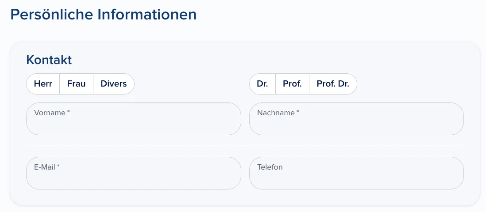The width and height of the screenshot is (486, 212).
Task: Click the required asterisk next to E-Mail
Action: point(58,166)
